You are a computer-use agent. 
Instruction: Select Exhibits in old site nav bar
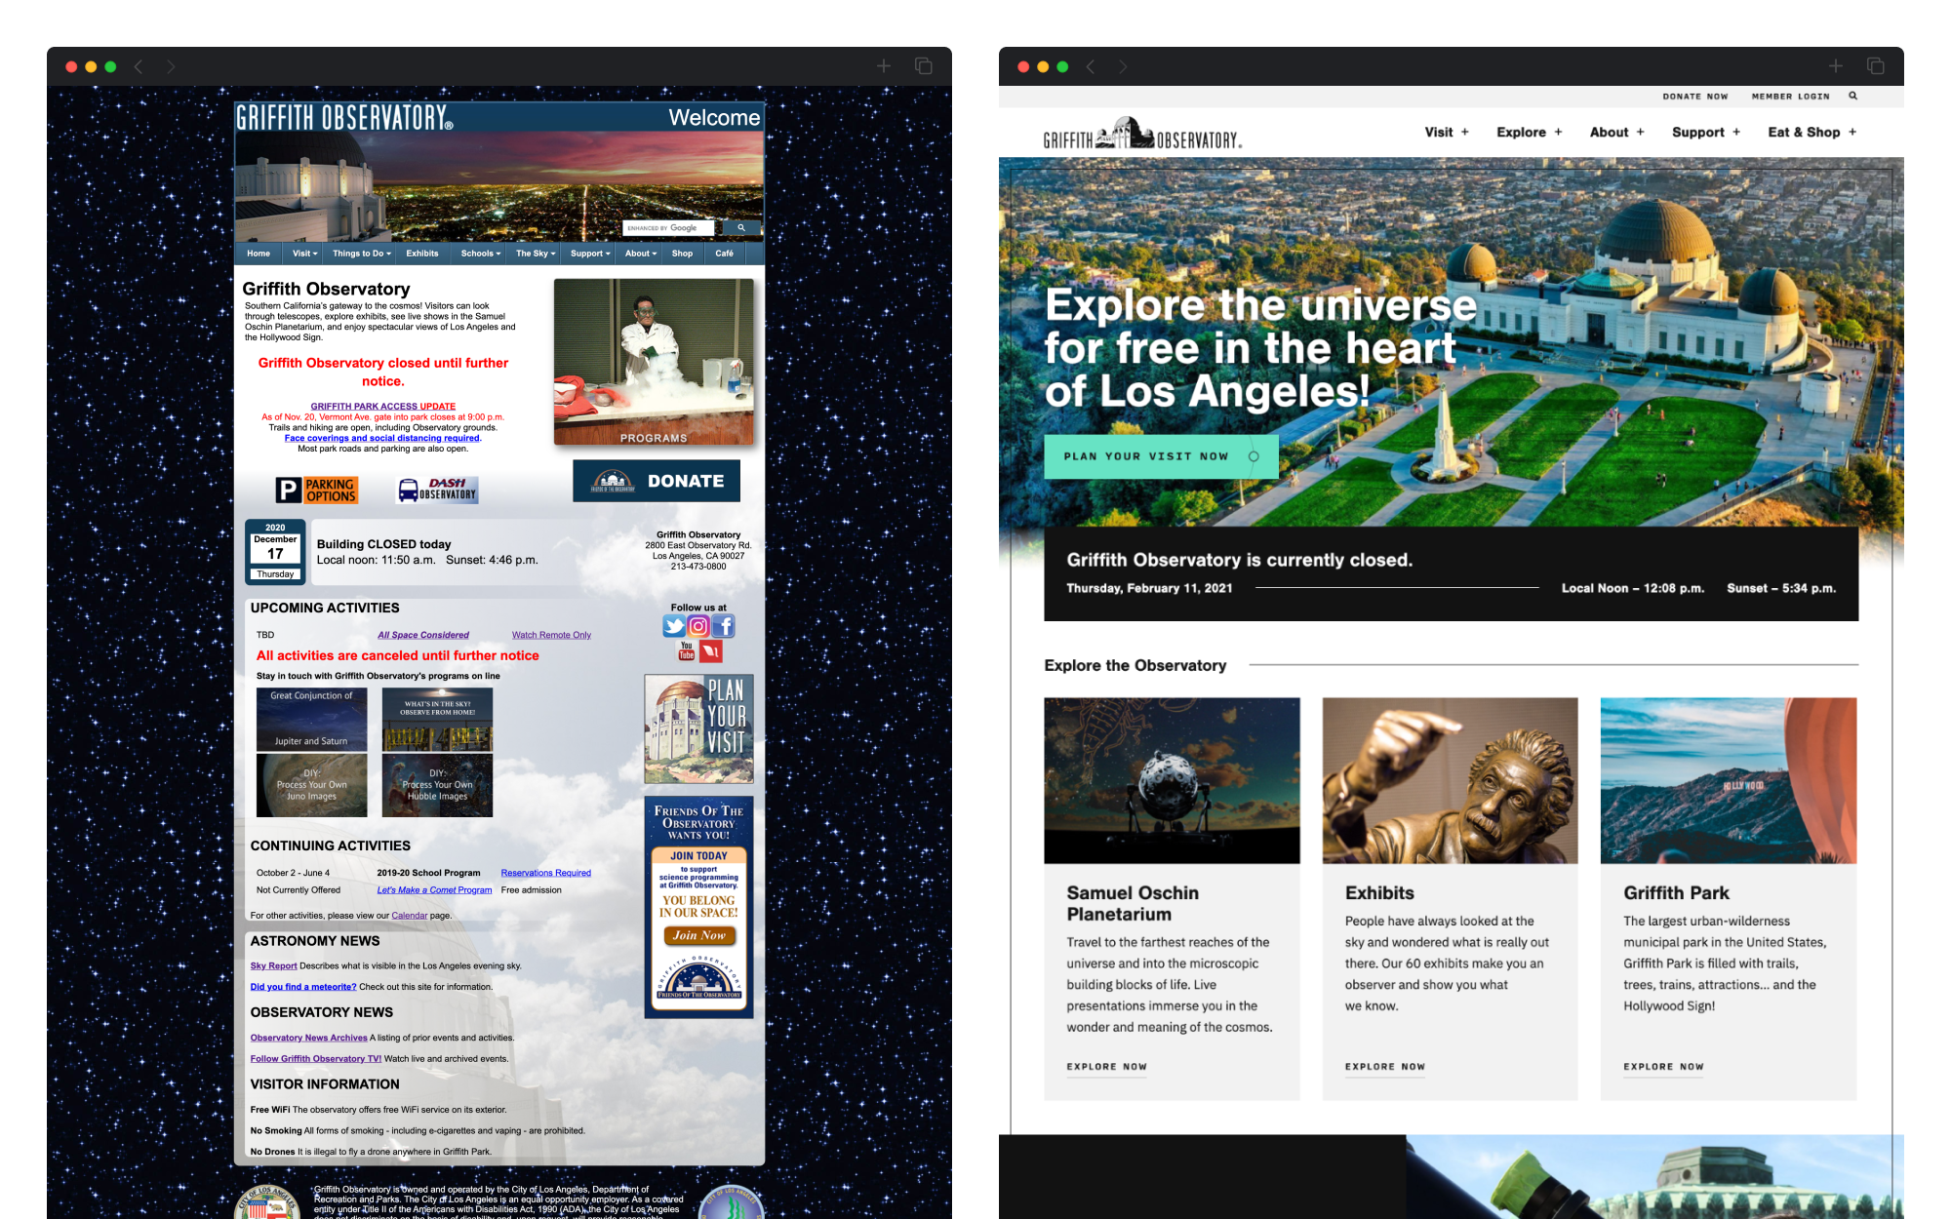(x=422, y=254)
